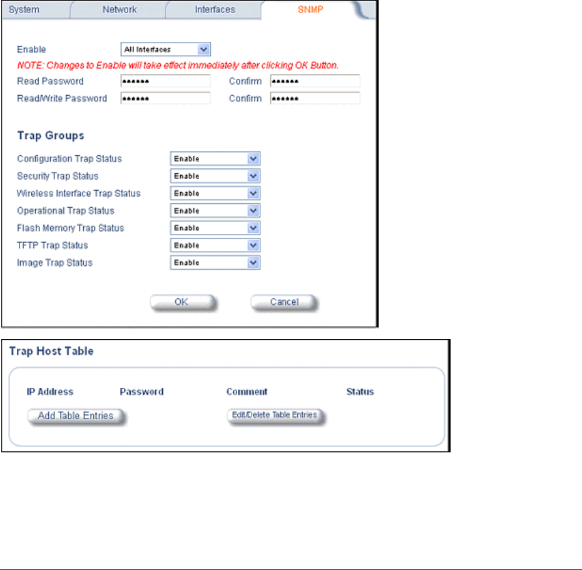Image resolution: width=582 pixels, height=570 pixels.
Task: Click the red NOTE warning text
Action: coord(178,65)
